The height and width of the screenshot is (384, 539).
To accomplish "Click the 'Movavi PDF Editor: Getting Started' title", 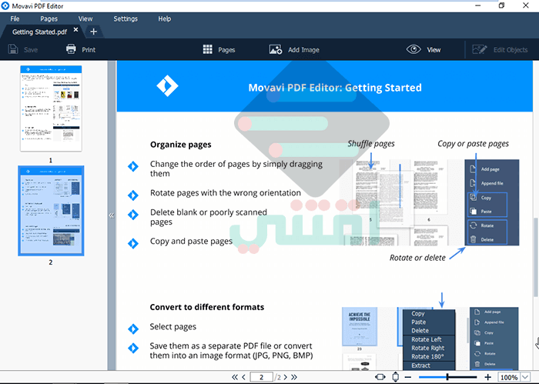I will (x=335, y=88).
